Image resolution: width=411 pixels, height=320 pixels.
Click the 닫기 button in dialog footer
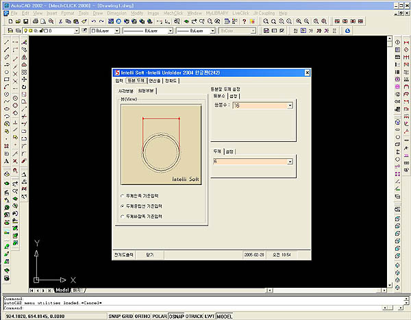click(x=149, y=255)
